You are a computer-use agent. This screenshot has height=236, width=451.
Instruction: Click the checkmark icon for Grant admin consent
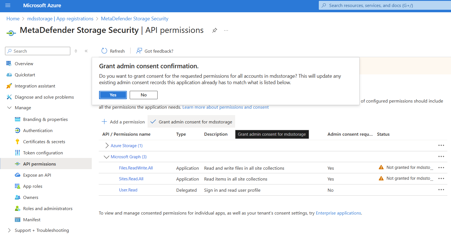point(153,121)
